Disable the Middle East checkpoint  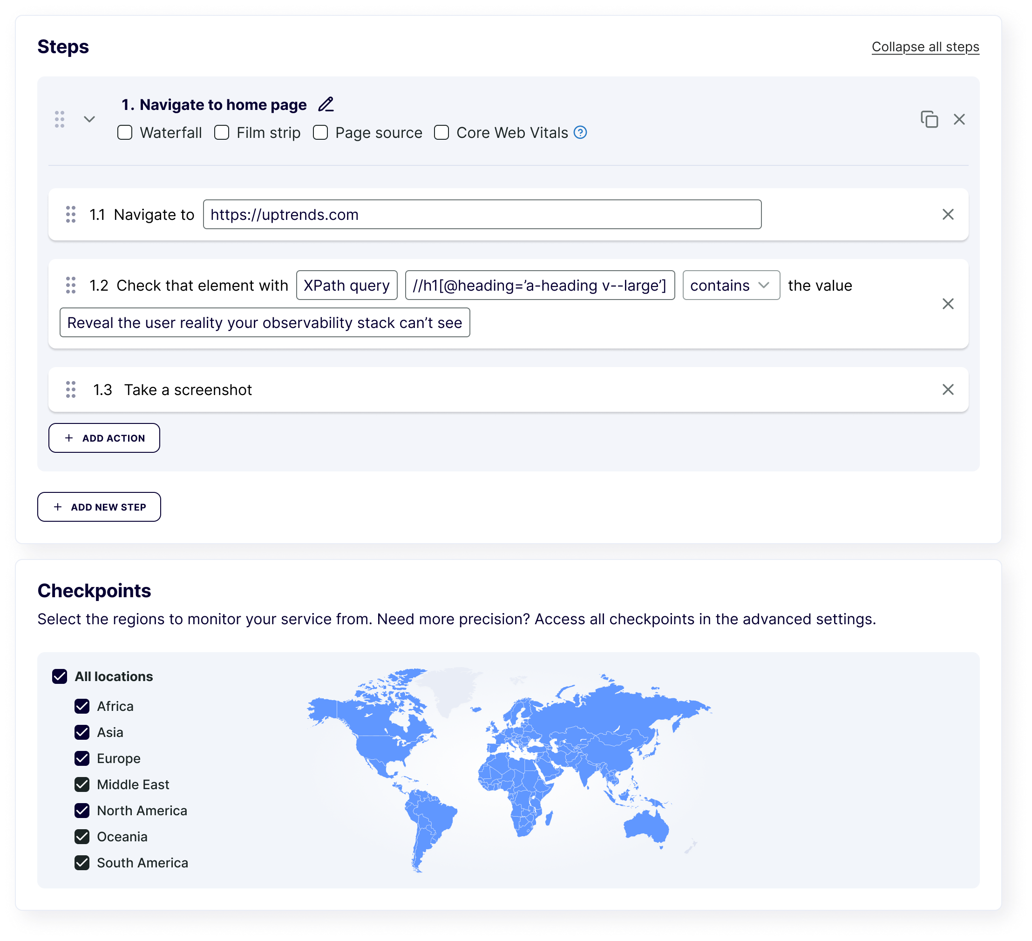(82, 784)
